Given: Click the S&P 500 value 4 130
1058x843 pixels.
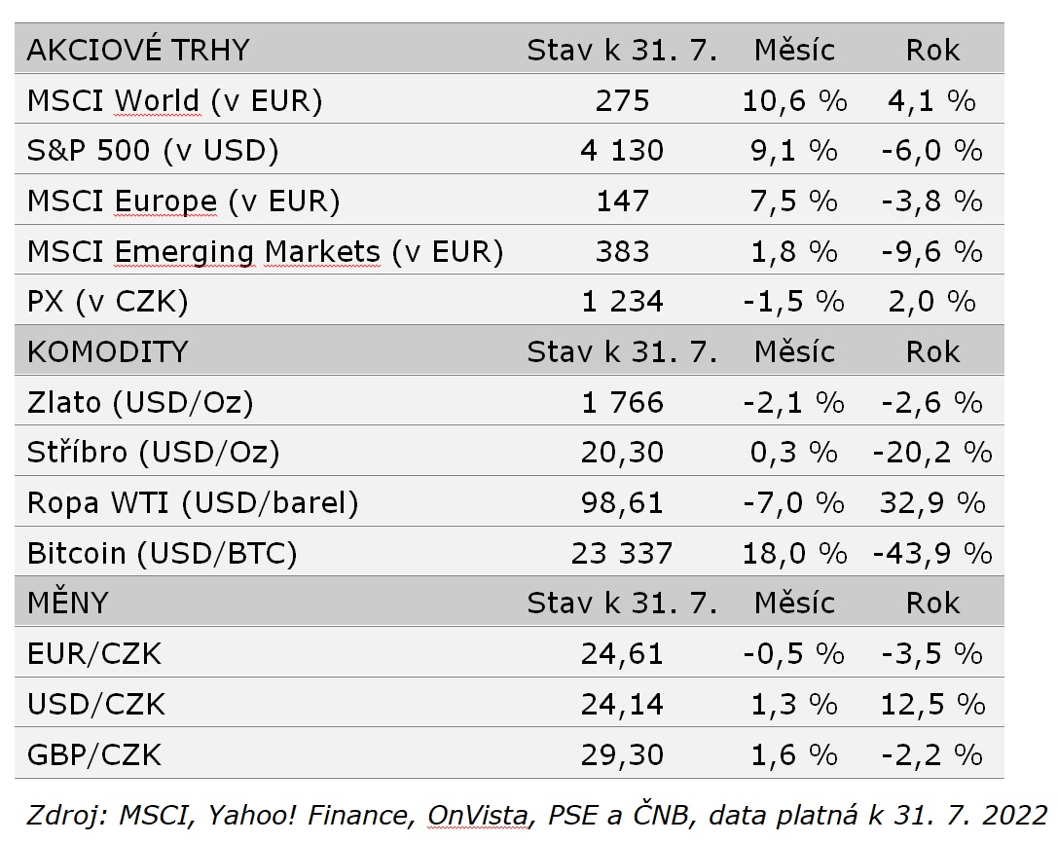Looking at the screenshot, I should coord(622,151).
